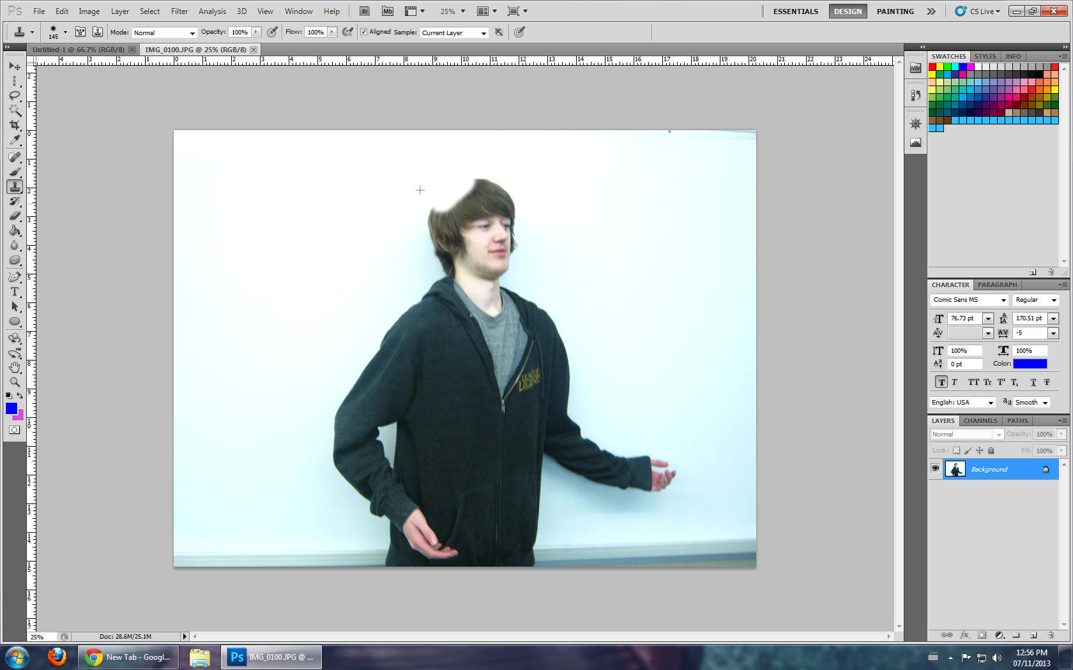Click the Flow value field showing 100%

(316, 32)
